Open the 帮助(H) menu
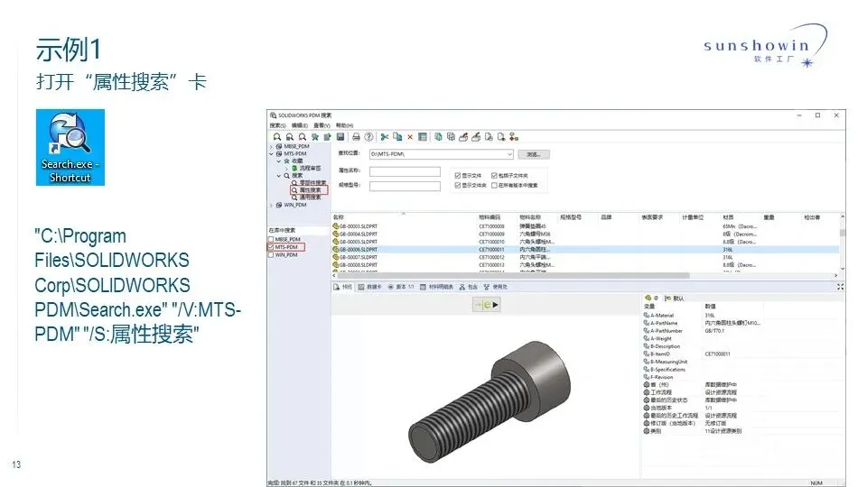Viewport: 867px width, 487px height. coord(344,125)
